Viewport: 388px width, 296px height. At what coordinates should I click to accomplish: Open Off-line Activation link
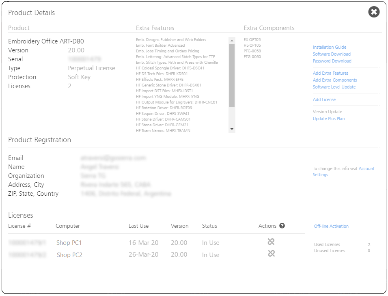click(x=331, y=226)
